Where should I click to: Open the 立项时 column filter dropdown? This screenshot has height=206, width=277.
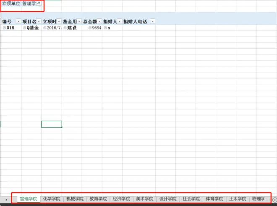(x=59, y=21)
